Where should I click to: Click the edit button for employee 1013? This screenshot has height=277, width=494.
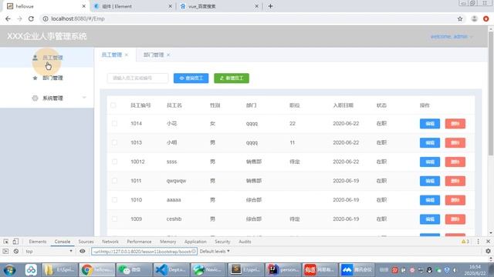[x=430, y=143]
